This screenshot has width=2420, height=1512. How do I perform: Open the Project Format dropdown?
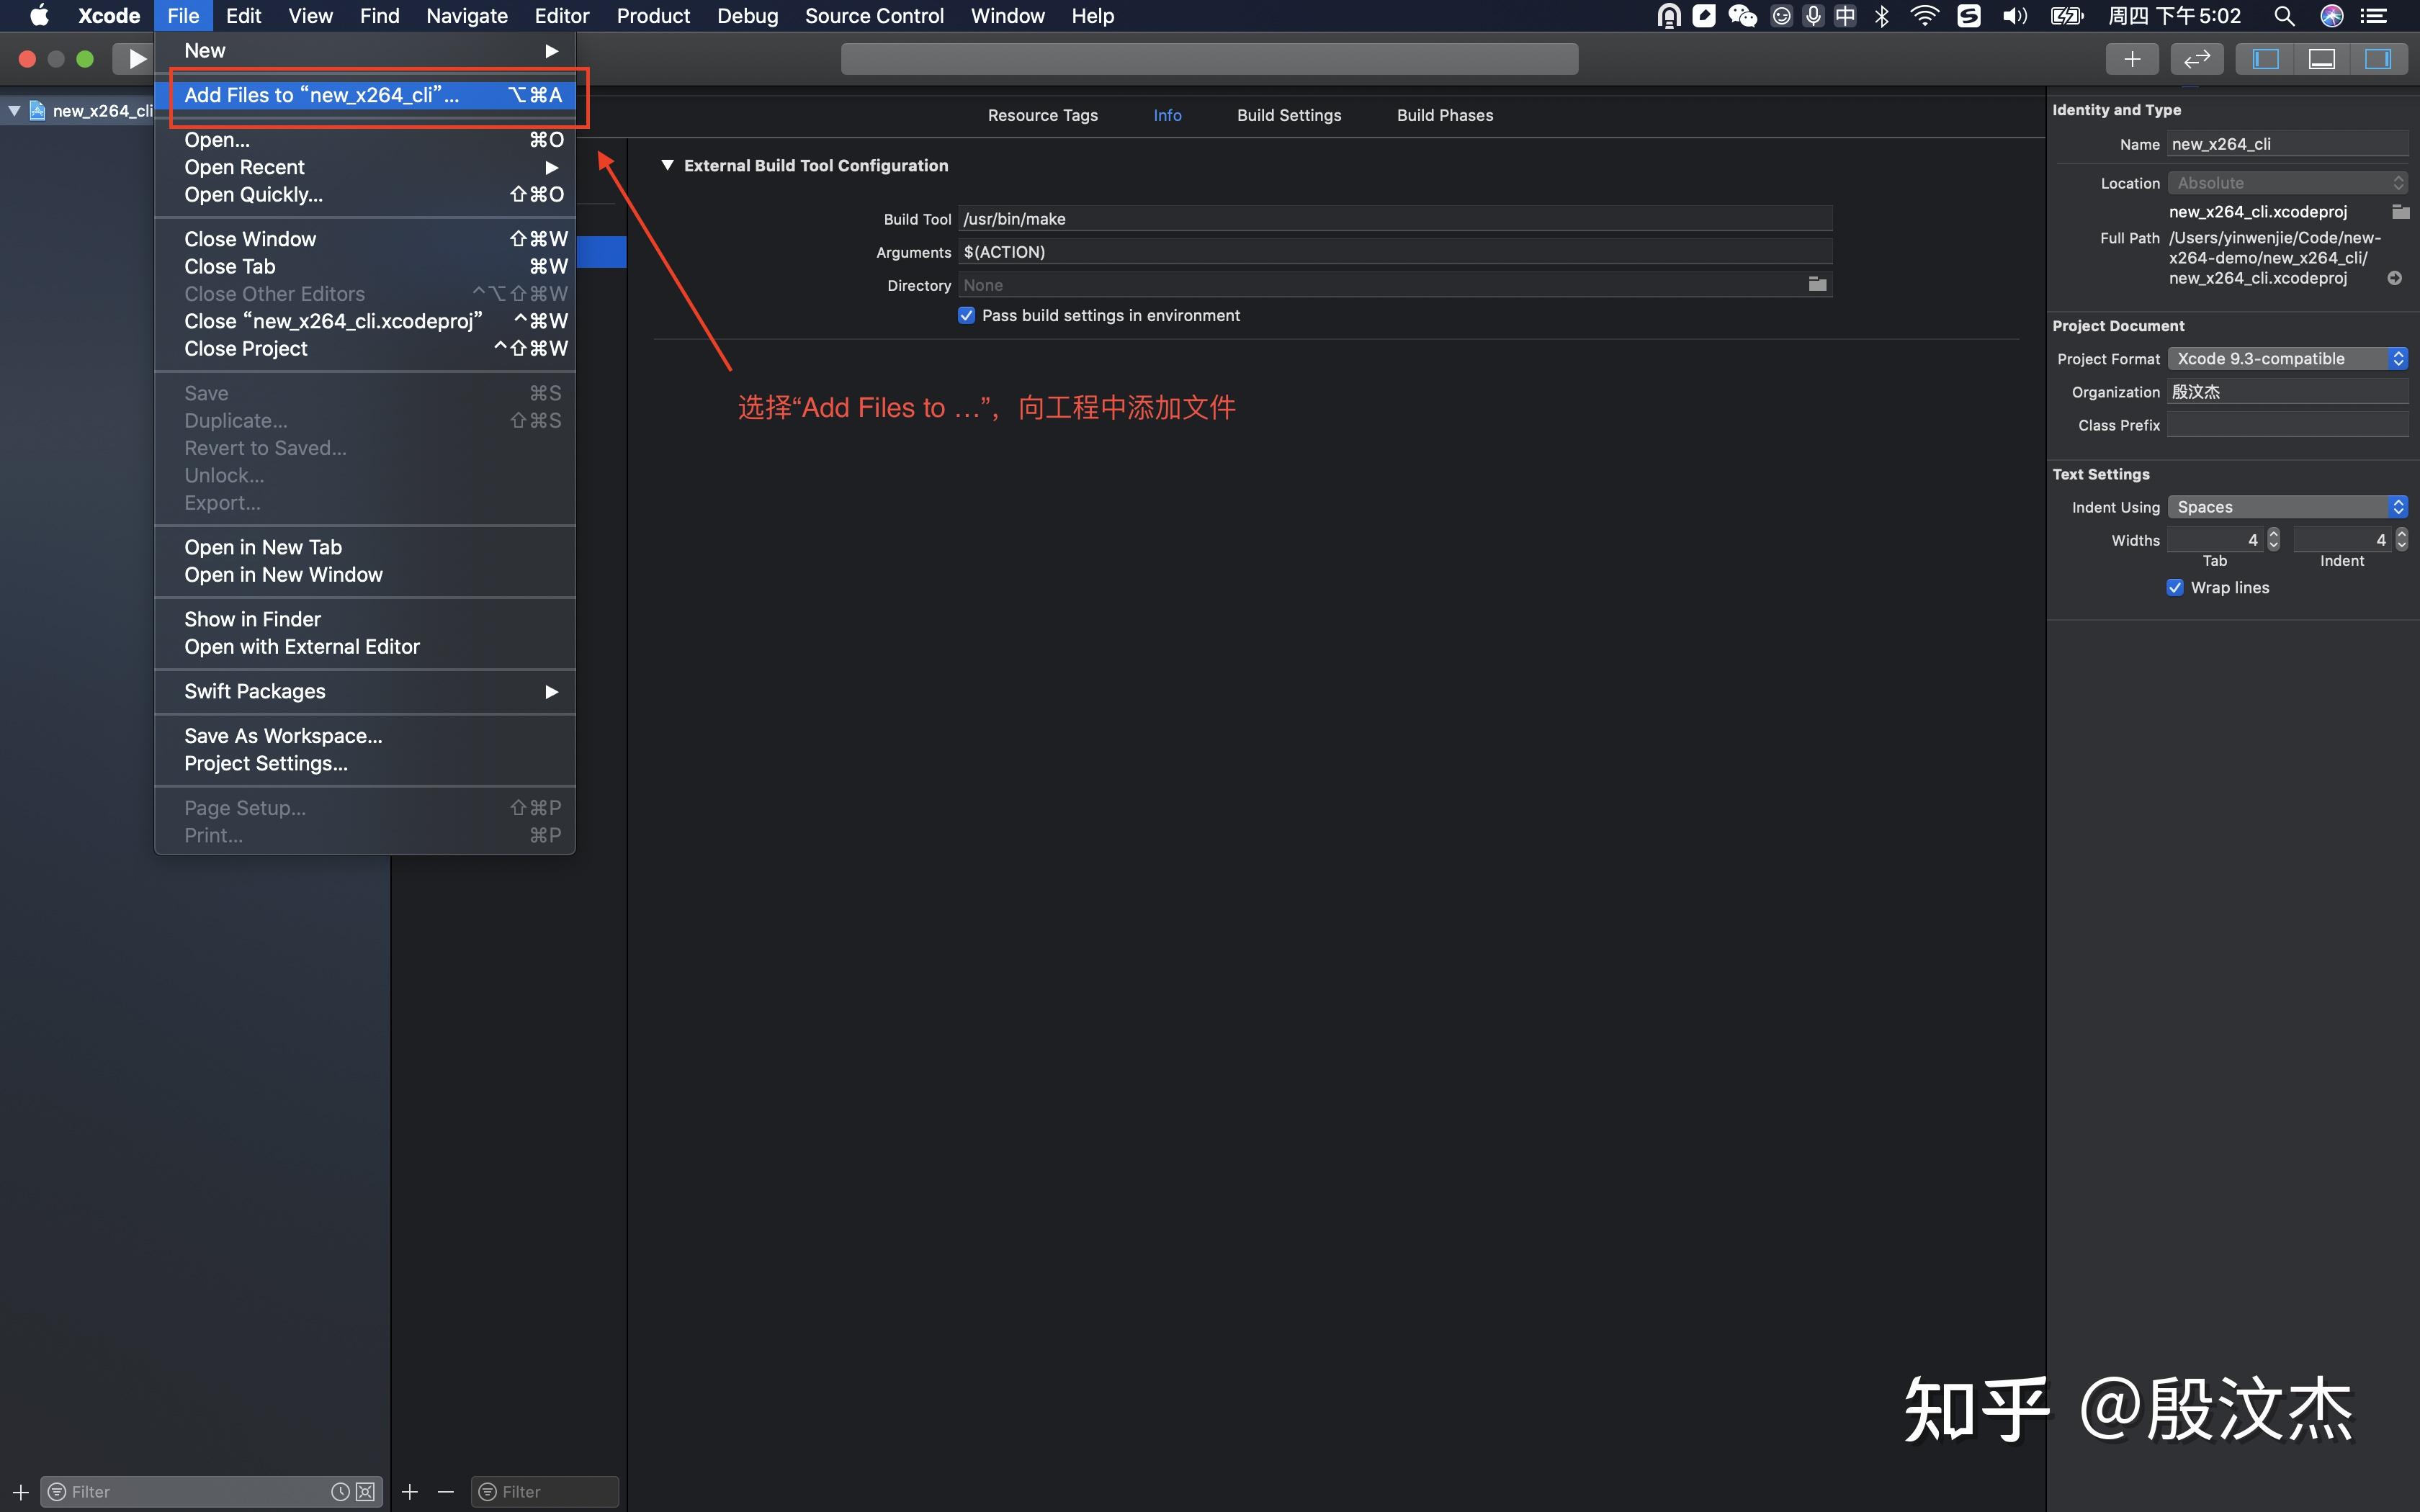coord(2287,358)
